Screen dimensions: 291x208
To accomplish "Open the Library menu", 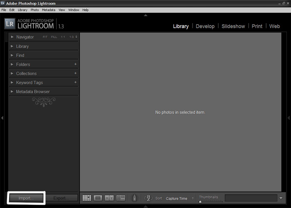I will (22, 10).
